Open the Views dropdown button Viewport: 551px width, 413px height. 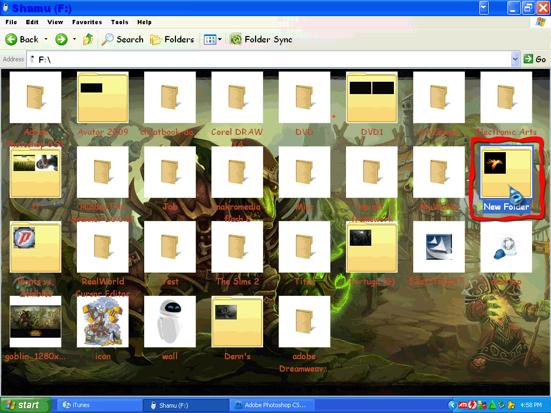pos(213,39)
